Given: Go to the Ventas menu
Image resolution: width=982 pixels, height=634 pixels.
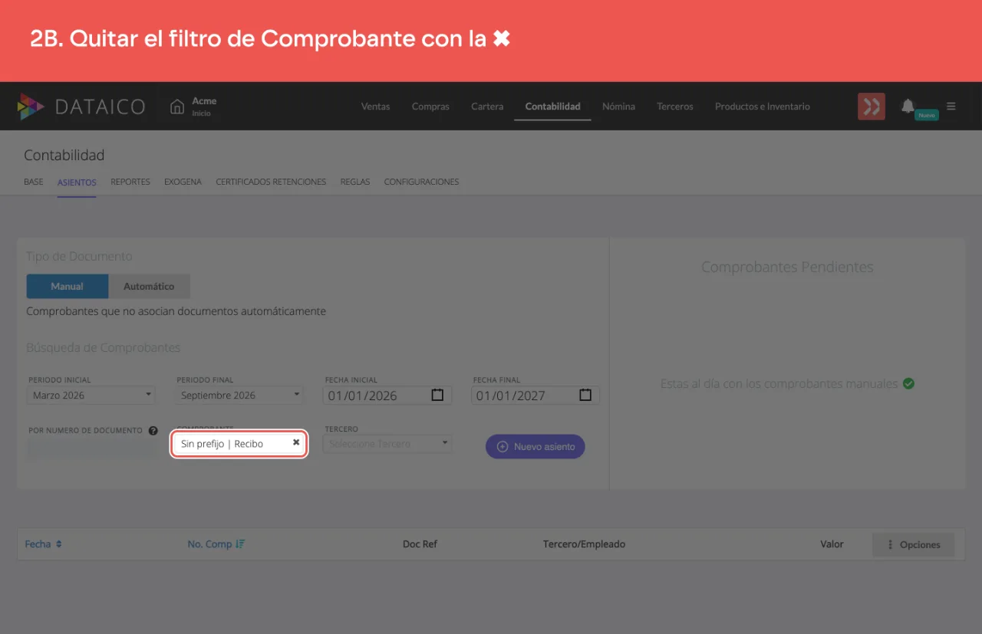Looking at the screenshot, I should (x=375, y=107).
